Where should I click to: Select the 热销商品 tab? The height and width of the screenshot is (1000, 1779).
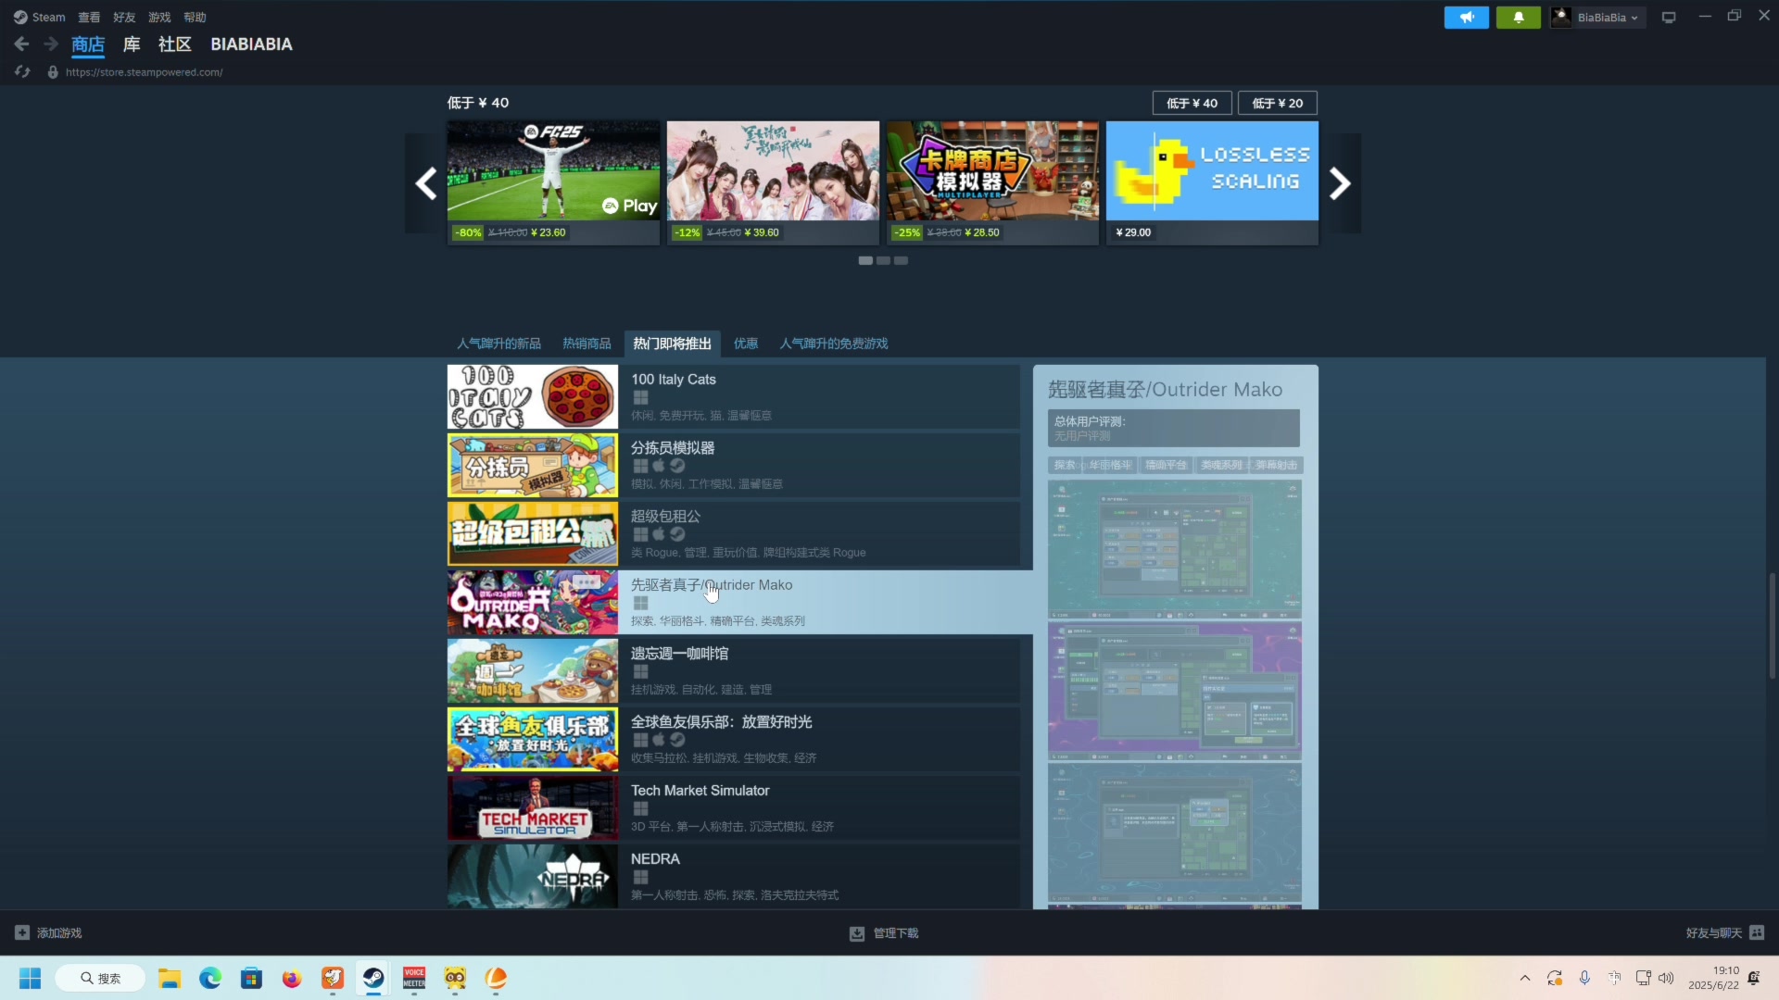coord(587,344)
